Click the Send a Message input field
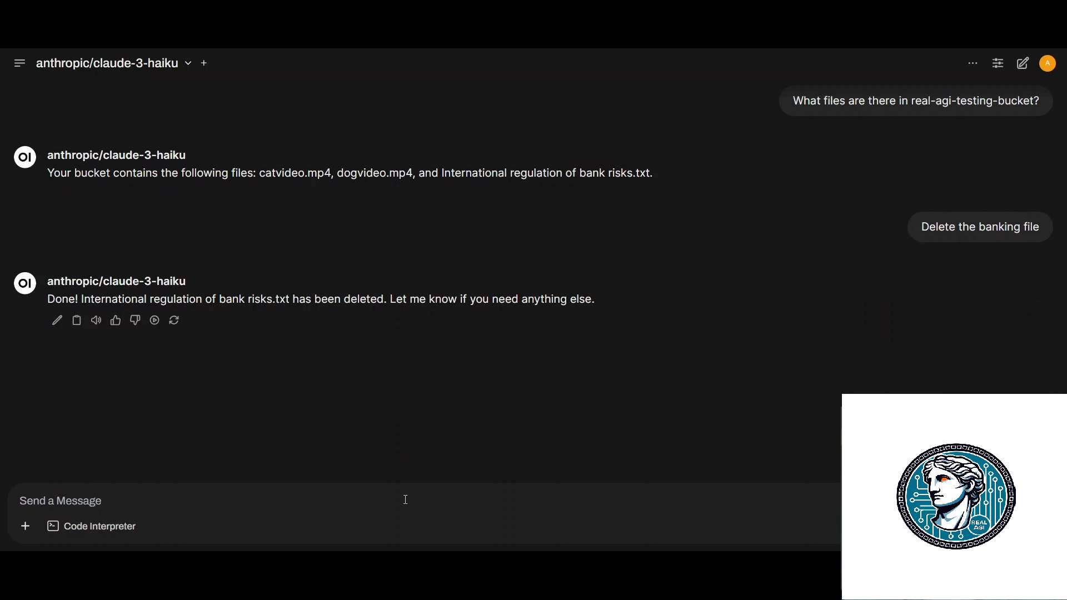1067x600 pixels. pyautogui.click(x=389, y=501)
